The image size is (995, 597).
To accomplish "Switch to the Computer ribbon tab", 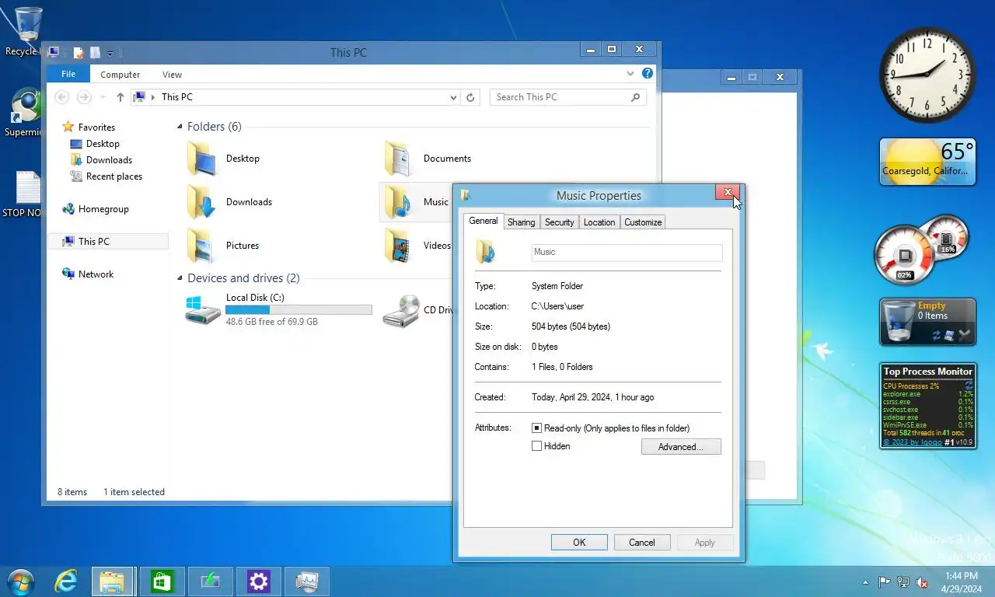I will pos(120,75).
